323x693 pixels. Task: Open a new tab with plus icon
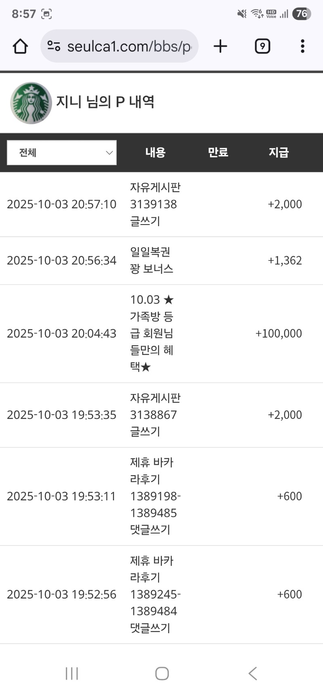(x=220, y=46)
